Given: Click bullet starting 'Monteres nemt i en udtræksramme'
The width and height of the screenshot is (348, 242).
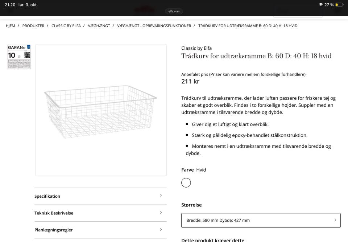Looking at the screenshot, I should pos(258,150).
